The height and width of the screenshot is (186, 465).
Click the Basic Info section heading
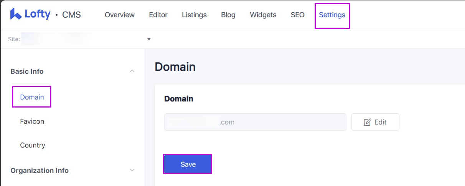pos(27,71)
